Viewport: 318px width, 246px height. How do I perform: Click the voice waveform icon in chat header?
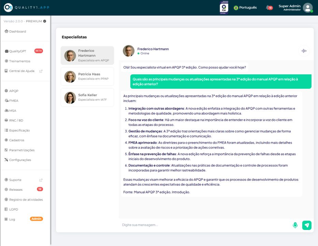(304, 51)
